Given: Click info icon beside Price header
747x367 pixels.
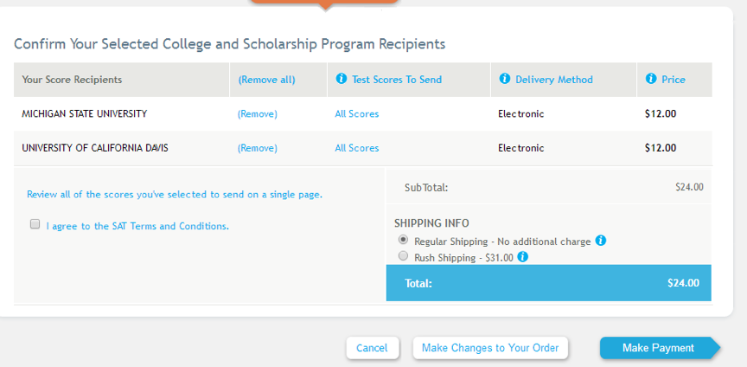Looking at the screenshot, I should pyautogui.click(x=651, y=80).
